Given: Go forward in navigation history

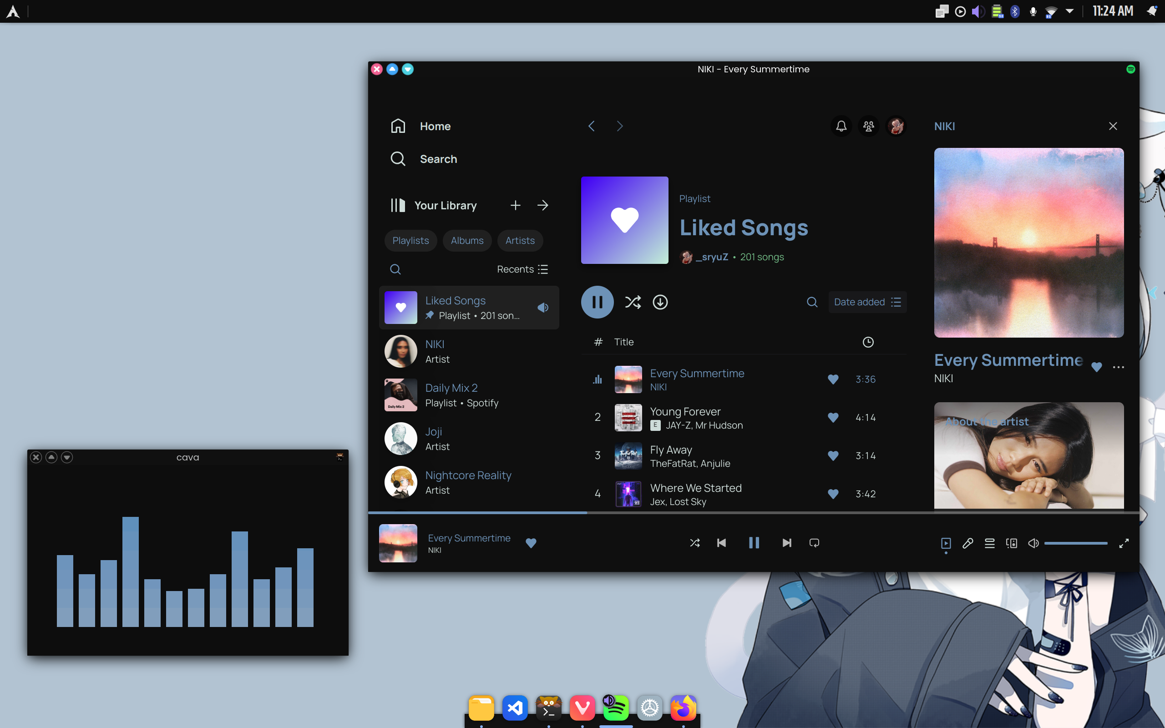Looking at the screenshot, I should coord(619,126).
